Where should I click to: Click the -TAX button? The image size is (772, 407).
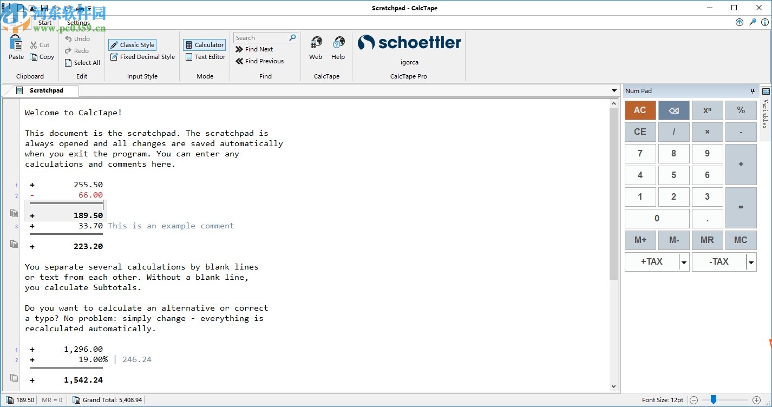pos(719,262)
